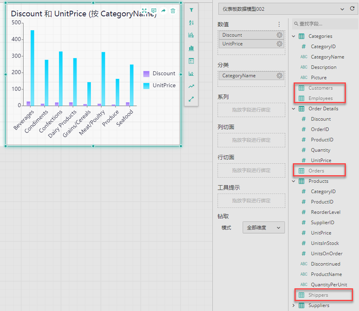Select Description field under Categories
This screenshot has width=359, height=311.
click(324, 67)
